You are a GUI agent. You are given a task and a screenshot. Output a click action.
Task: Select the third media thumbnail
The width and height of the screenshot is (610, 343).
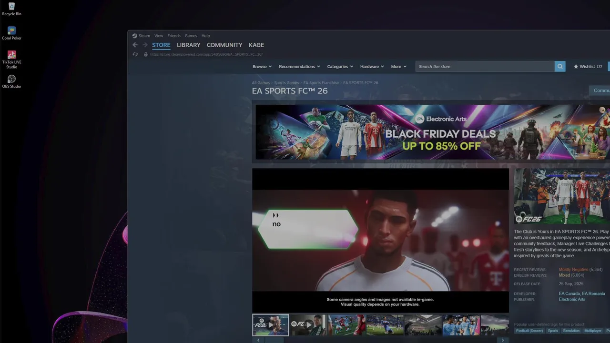pos(346,325)
